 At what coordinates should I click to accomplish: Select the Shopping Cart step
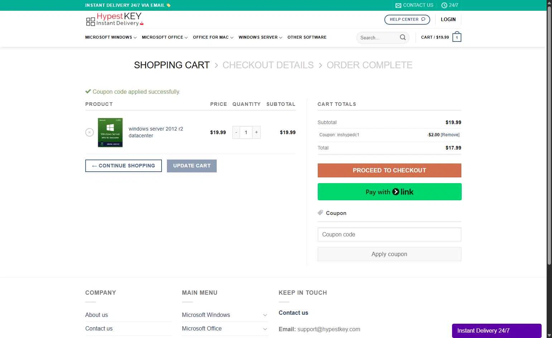pyautogui.click(x=172, y=65)
